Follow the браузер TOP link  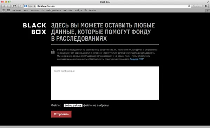[137, 59]
